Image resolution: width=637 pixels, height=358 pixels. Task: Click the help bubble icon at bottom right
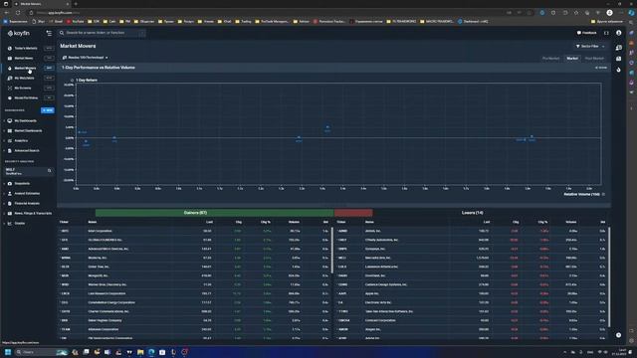coord(618,335)
